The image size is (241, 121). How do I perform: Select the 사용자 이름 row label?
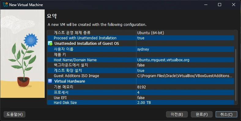pyautogui.click(x=64, y=49)
